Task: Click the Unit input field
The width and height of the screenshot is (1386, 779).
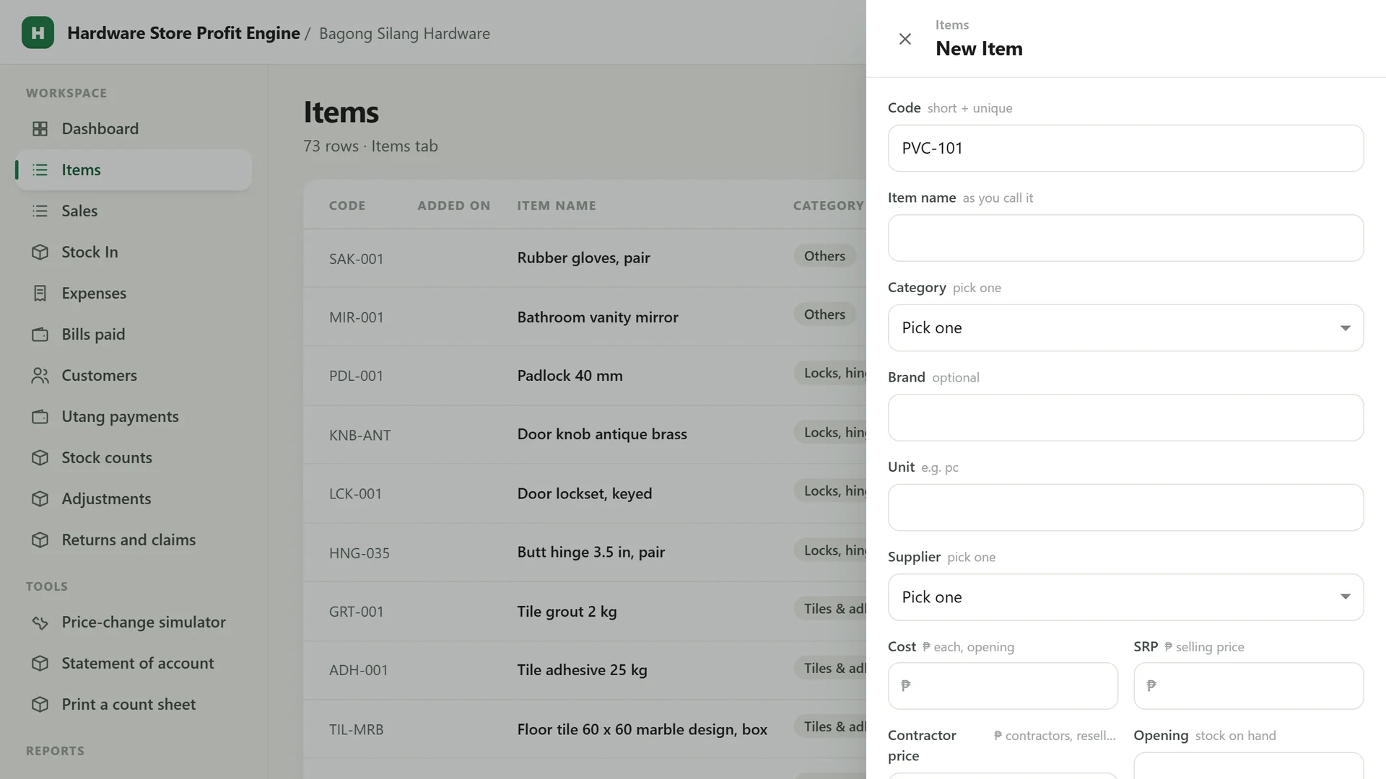Action: 1125,507
